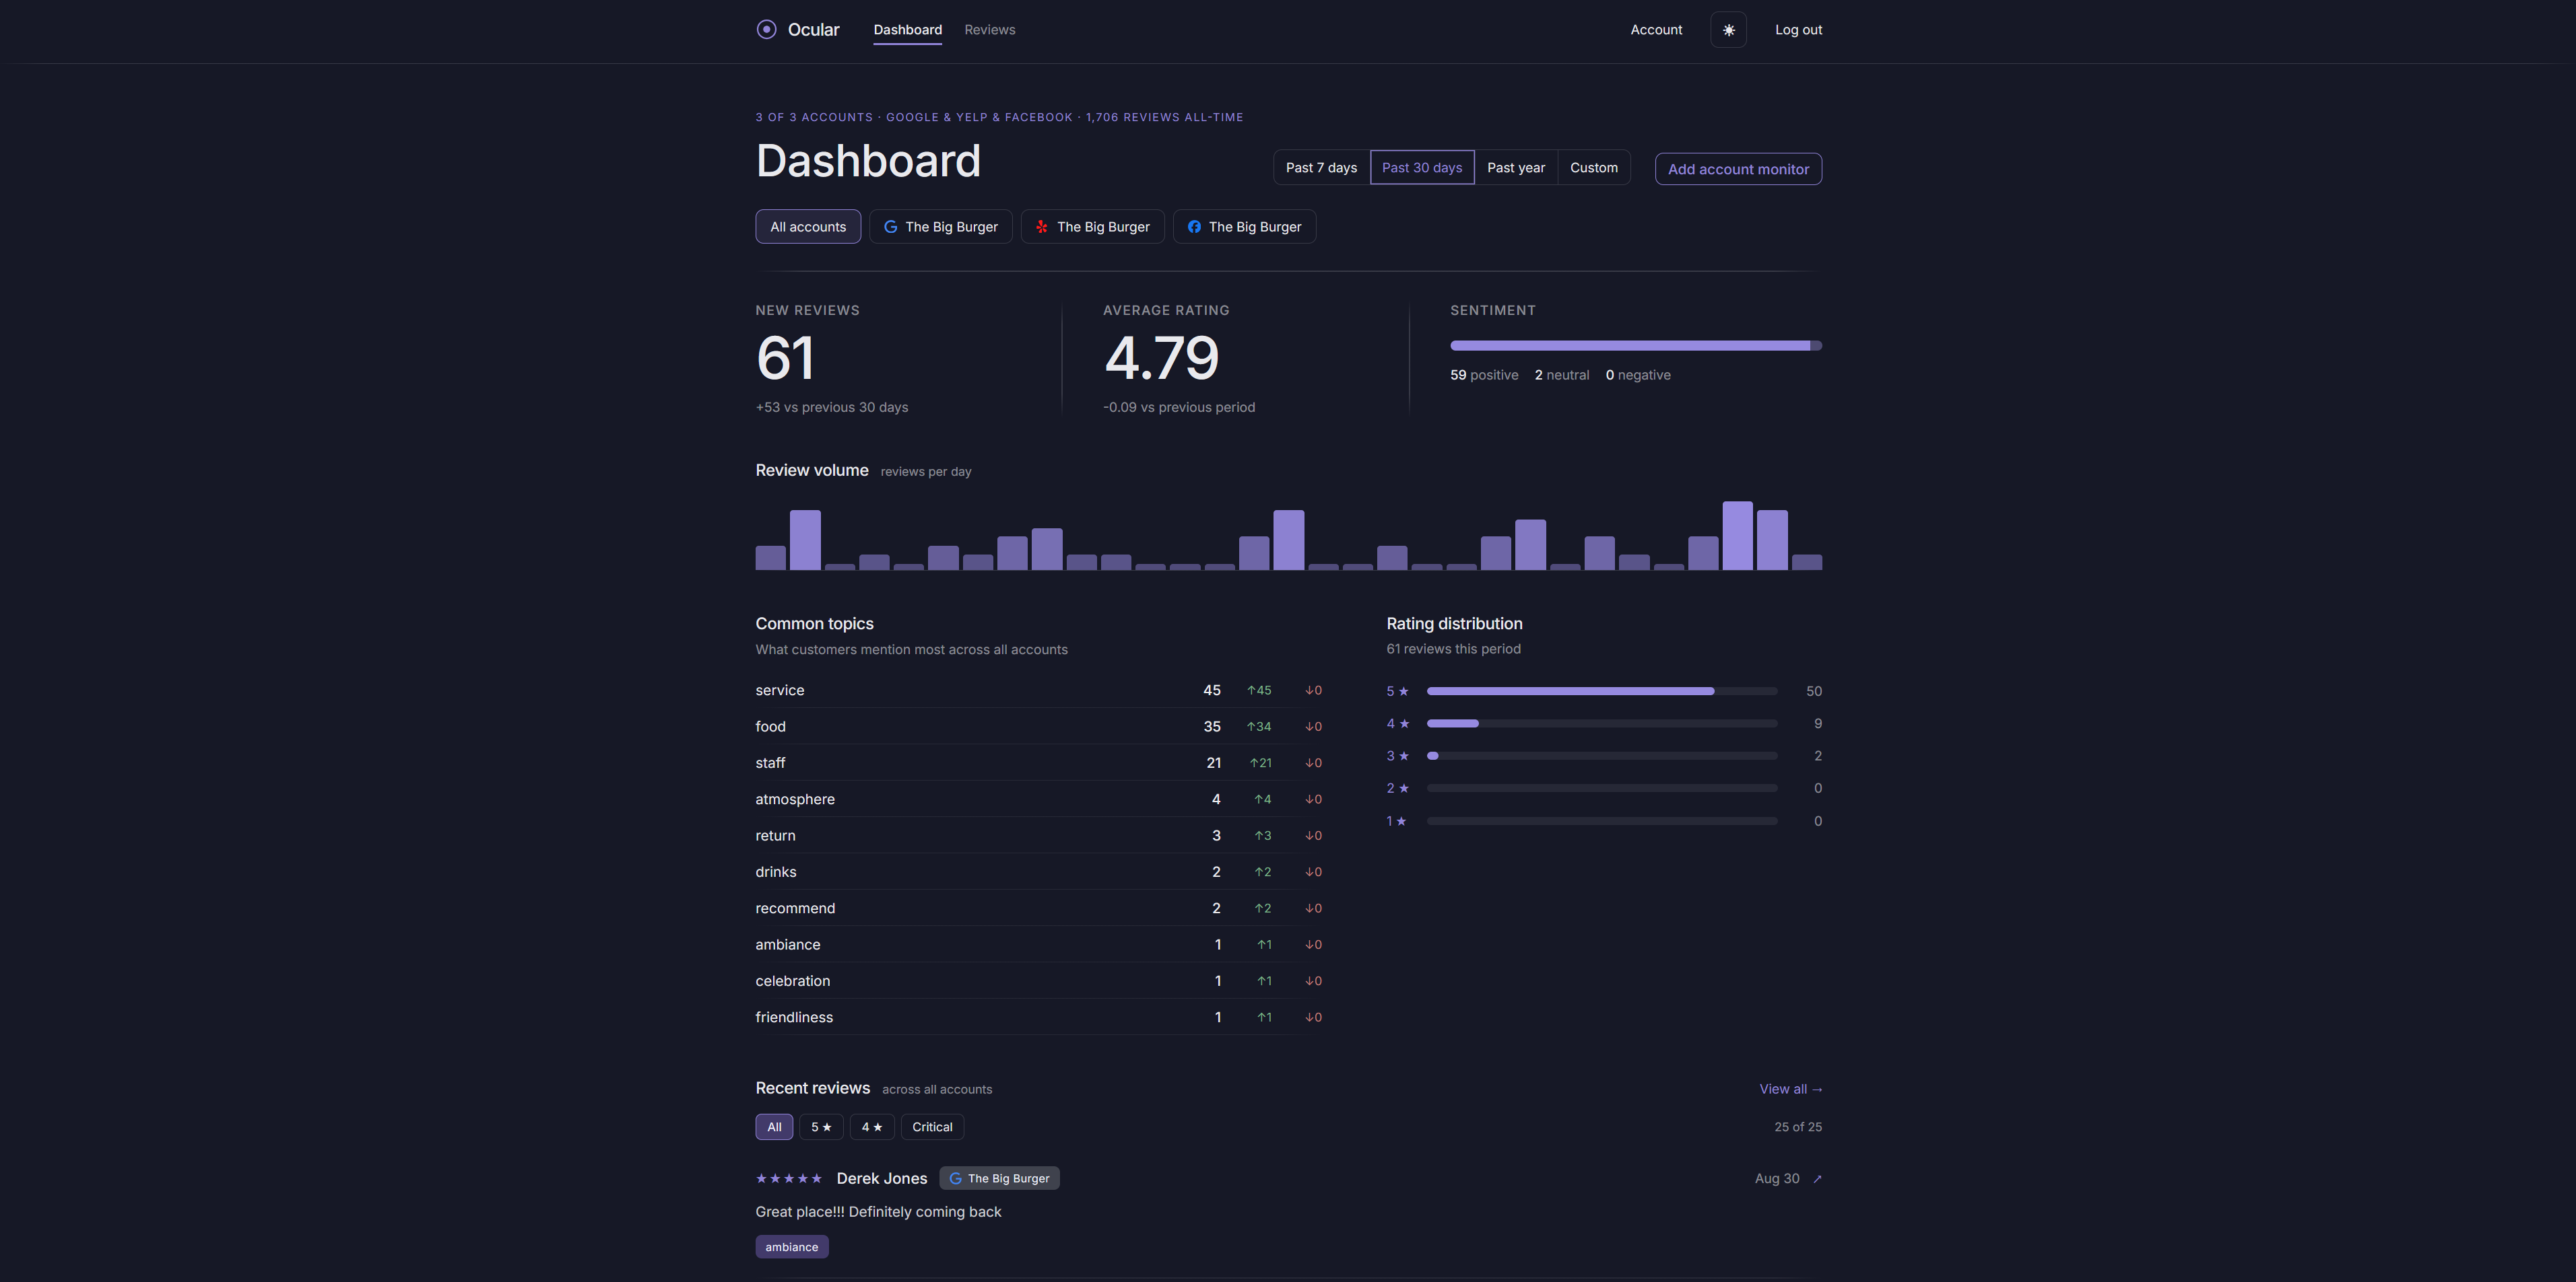This screenshot has height=1282, width=2576.
Task: Click the 2 neutral sentiment count
Action: pyautogui.click(x=1562, y=376)
